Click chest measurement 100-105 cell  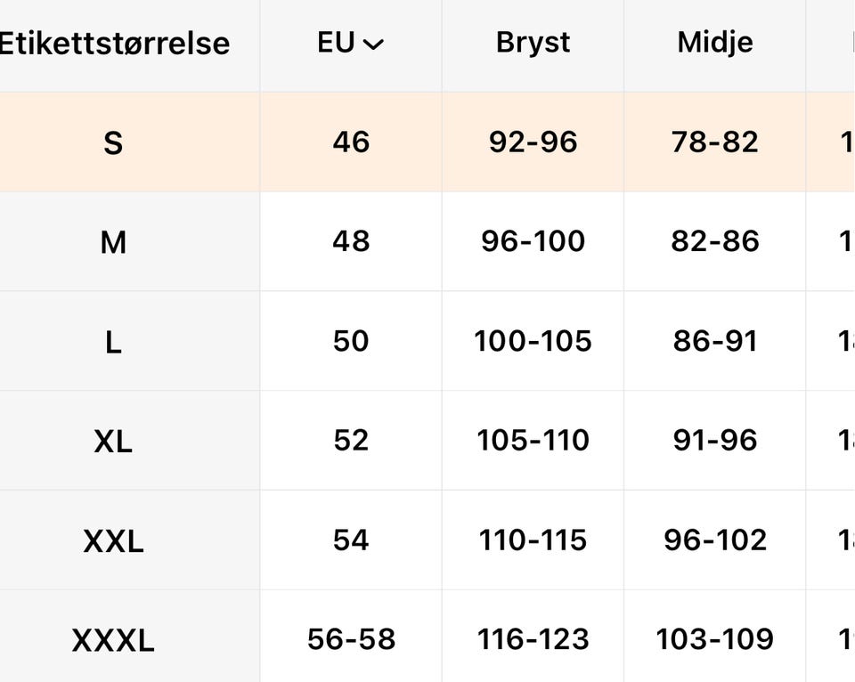coord(533,341)
